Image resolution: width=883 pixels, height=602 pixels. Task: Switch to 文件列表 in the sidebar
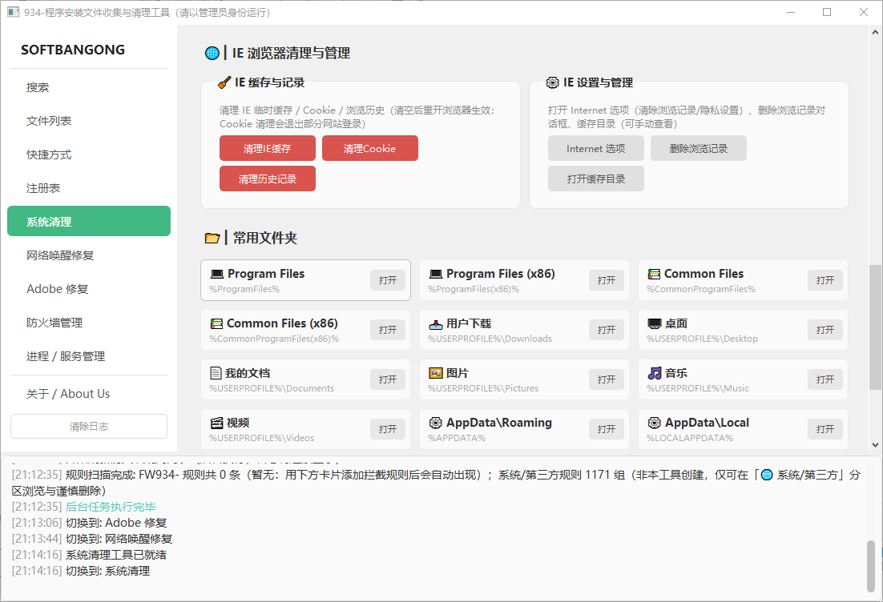pos(89,121)
